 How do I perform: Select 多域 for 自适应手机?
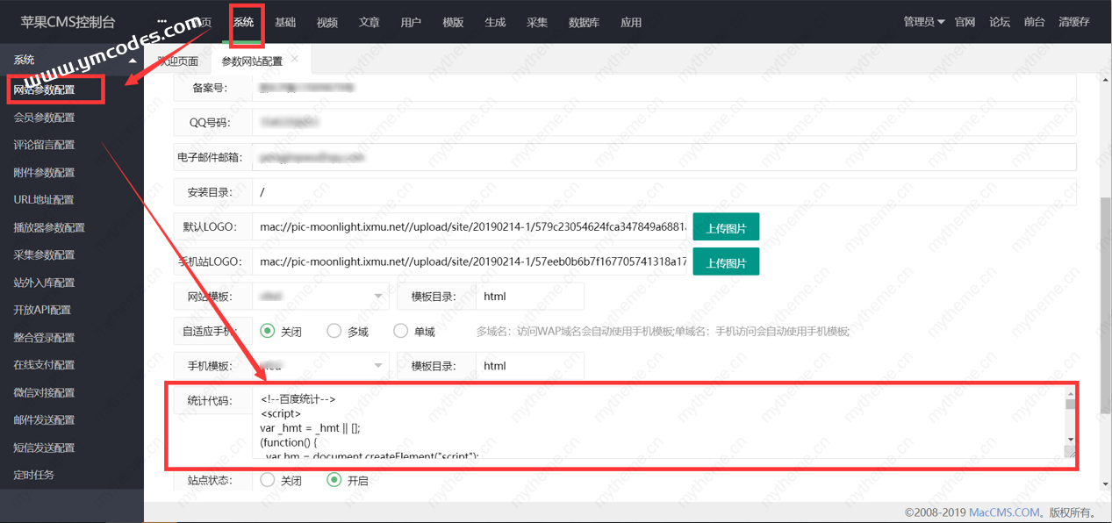(x=334, y=331)
